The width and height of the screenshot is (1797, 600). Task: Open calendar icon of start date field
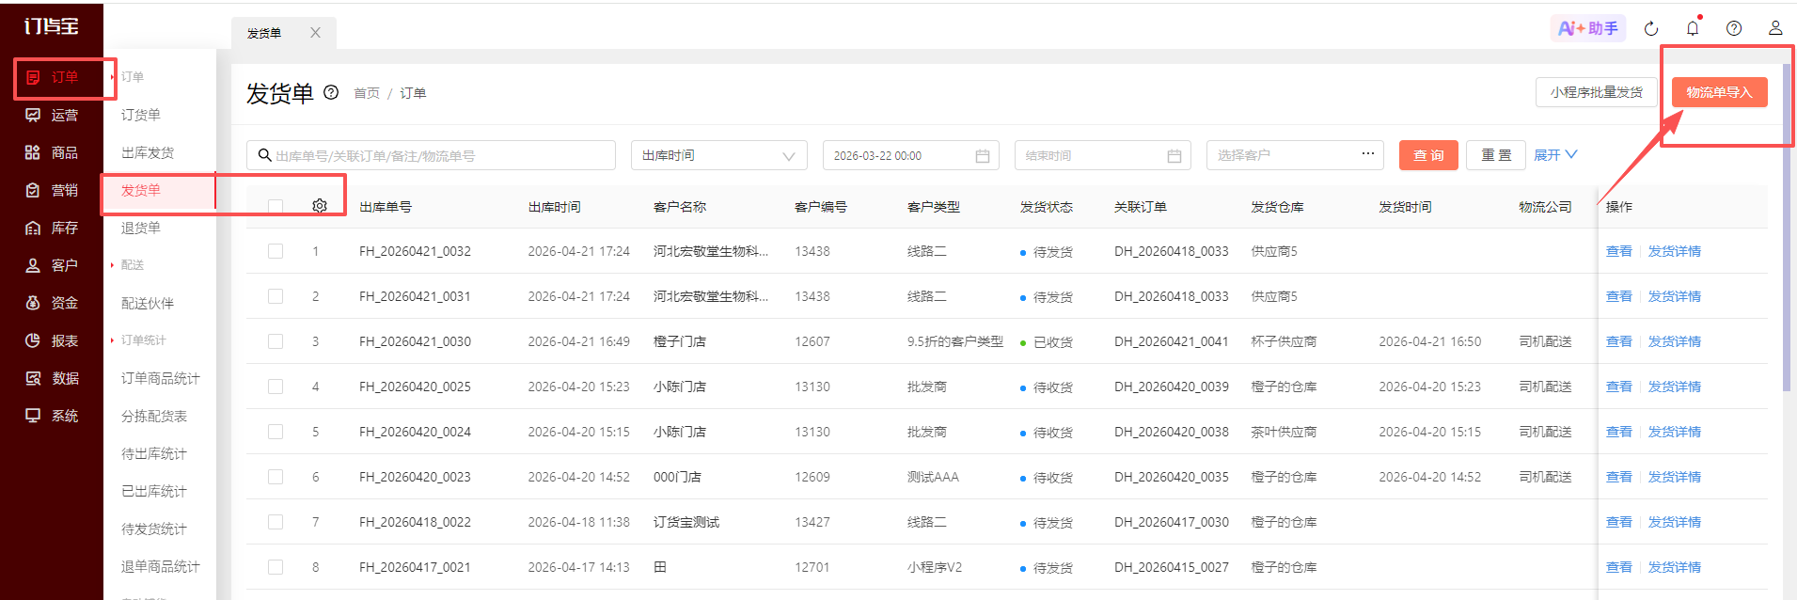tap(983, 156)
